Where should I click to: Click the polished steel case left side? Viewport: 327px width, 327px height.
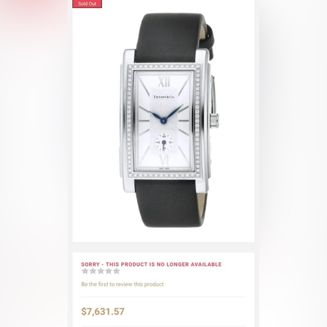[125, 121]
